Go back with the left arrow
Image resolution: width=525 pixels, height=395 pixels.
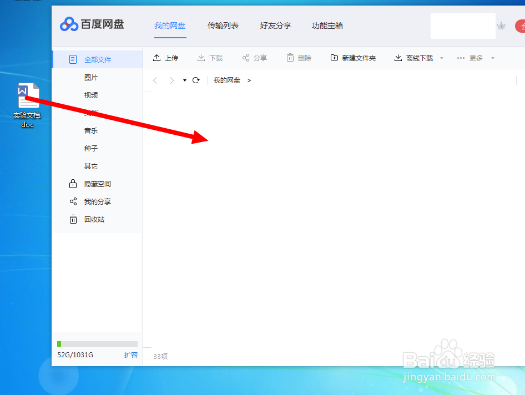pyautogui.click(x=155, y=80)
